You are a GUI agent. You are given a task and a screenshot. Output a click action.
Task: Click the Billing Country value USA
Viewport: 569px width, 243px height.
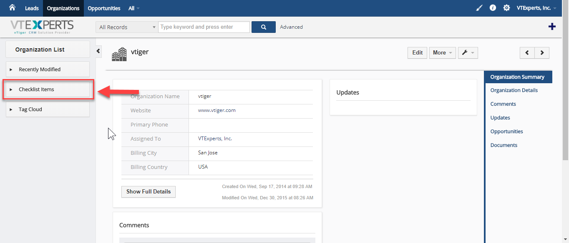[203, 167]
